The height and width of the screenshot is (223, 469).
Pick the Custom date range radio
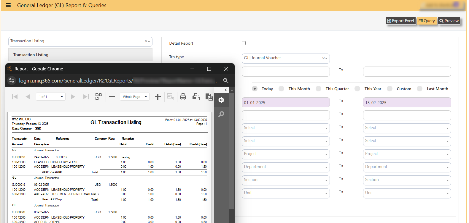tap(389, 88)
